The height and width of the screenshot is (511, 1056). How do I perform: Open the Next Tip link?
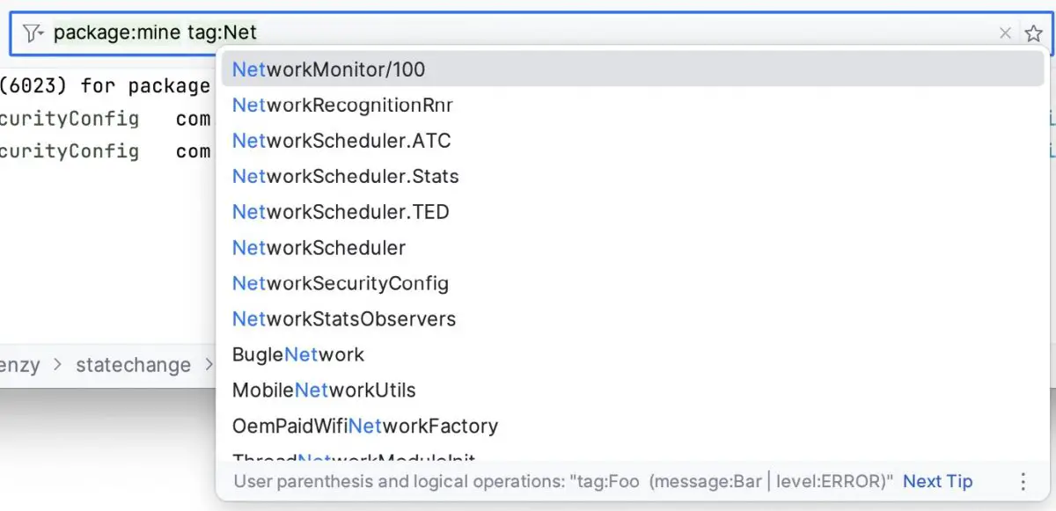[936, 481]
